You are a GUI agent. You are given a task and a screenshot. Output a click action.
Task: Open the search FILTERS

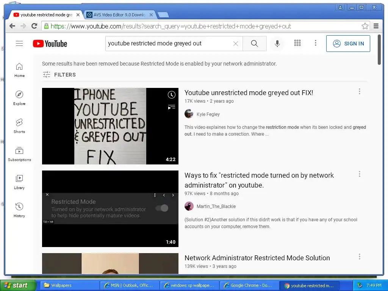point(59,75)
